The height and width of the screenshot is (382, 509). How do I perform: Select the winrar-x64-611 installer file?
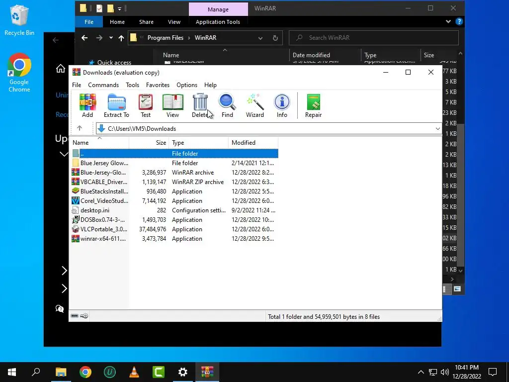[174, 238]
